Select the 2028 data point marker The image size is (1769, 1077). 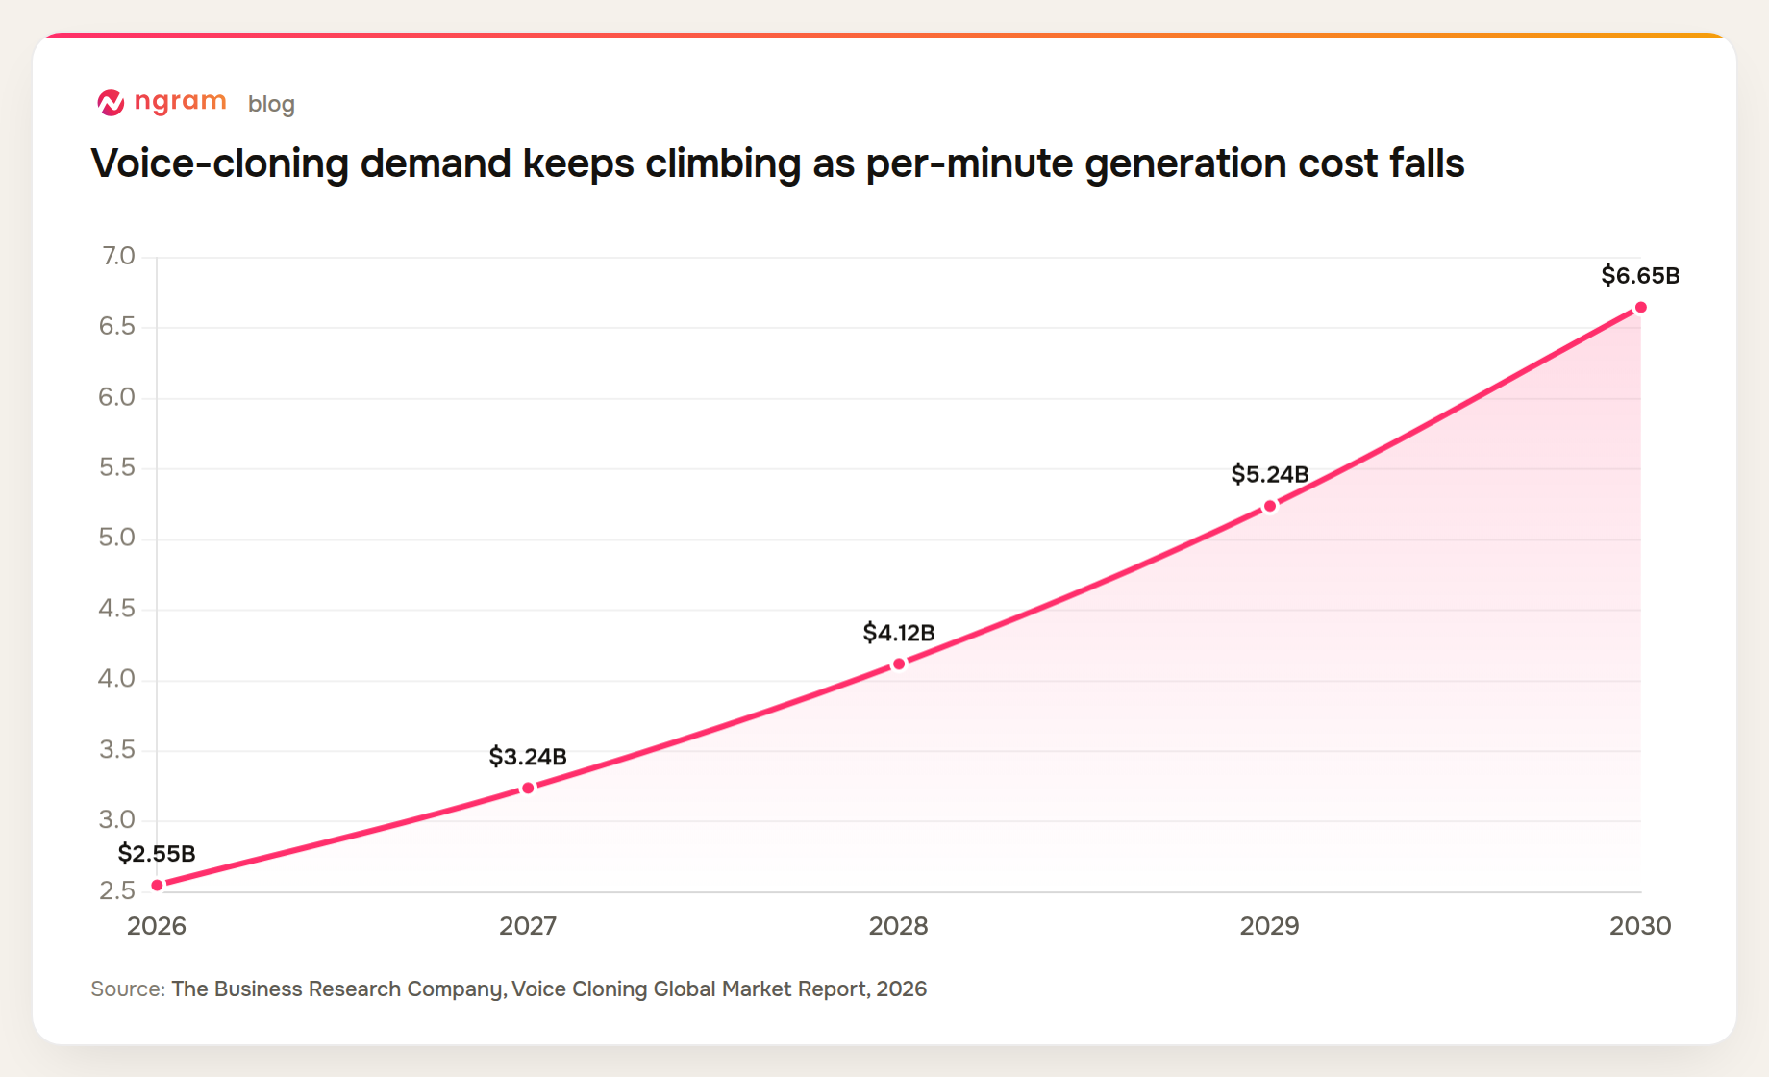pos(899,664)
